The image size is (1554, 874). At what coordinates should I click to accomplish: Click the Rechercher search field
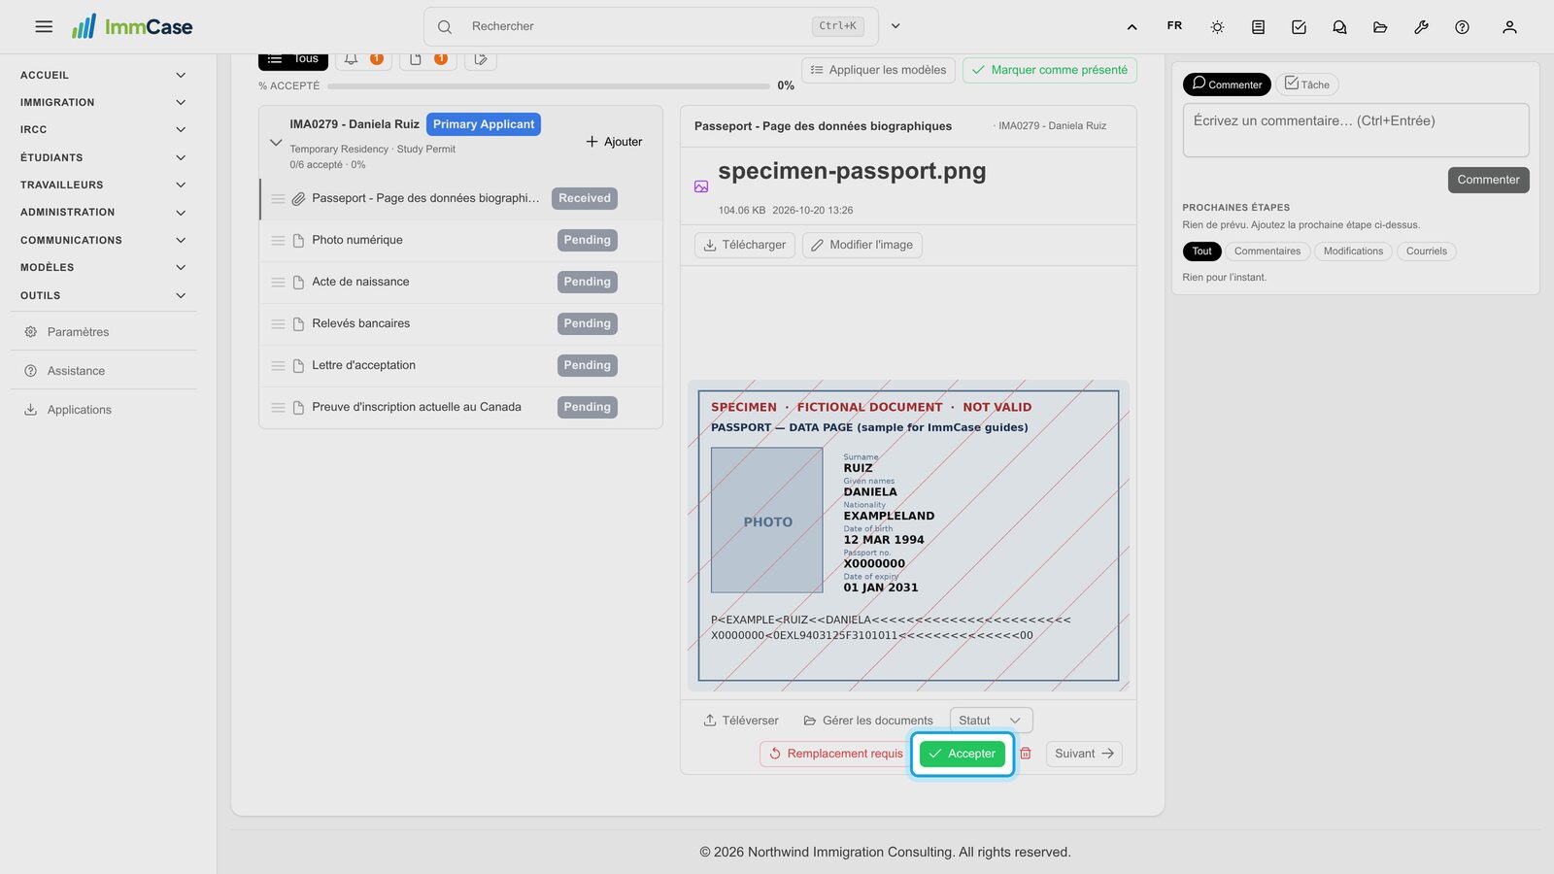coord(651,26)
